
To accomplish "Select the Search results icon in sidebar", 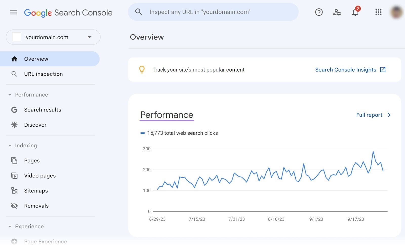I will tap(14, 110).
